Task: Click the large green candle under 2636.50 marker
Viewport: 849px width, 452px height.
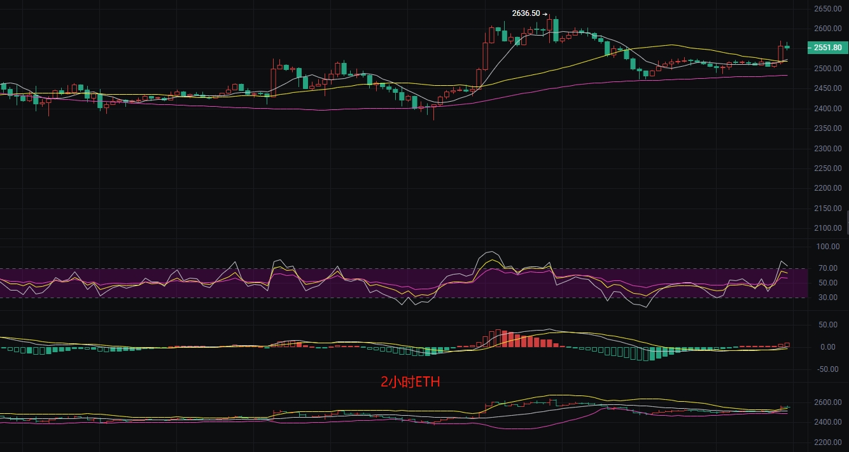Action: click(556, 29)
